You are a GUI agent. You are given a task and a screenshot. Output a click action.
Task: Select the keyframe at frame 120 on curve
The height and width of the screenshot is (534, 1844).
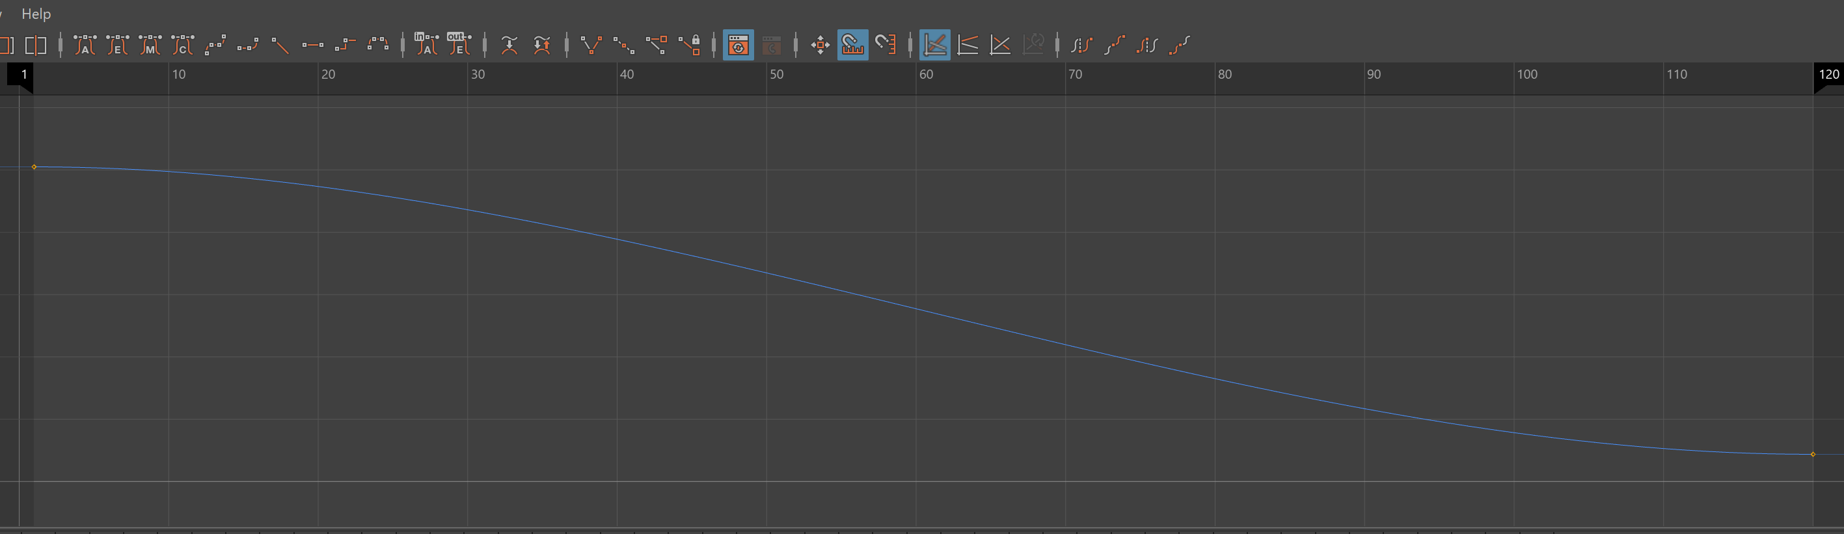pos(1813,455)
